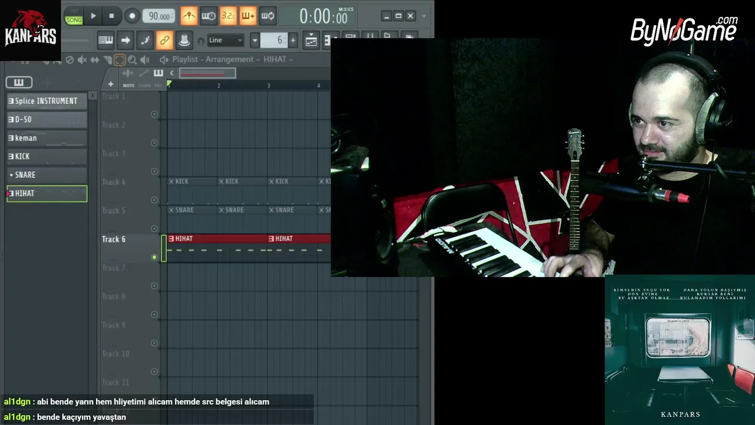Click bar 4 on the timeline ruler
The image size is (755, 425).
319,86
